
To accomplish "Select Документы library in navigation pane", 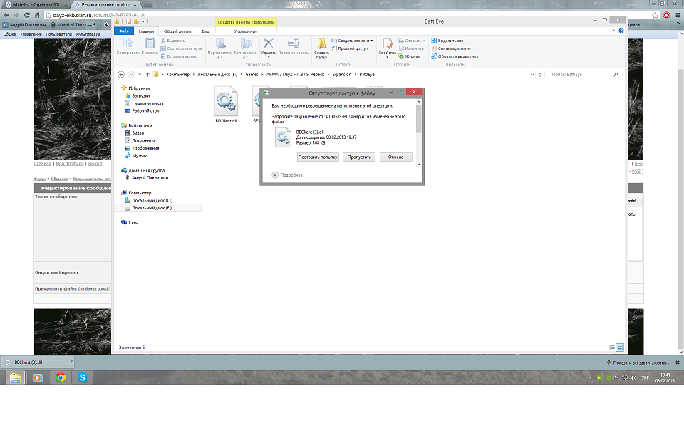I will point(143,140).
